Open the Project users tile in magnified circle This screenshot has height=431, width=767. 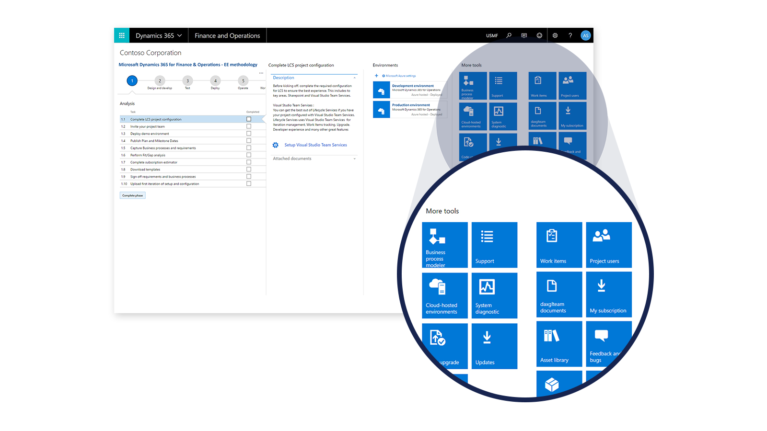tap(609, 245)
